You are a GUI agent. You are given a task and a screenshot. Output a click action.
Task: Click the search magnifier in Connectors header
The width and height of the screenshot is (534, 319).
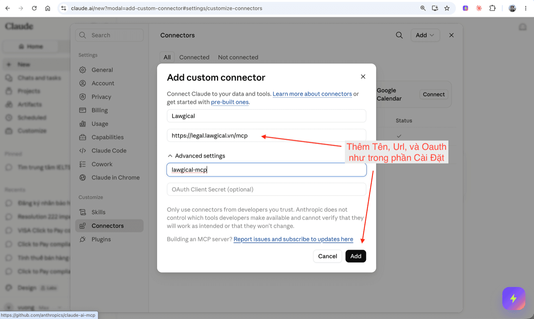pos(399,35)
